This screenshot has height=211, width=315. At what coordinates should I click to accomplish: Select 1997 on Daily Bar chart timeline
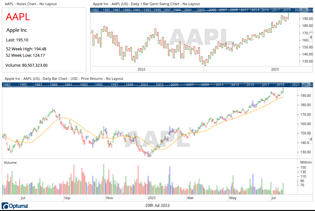tap(114, 85)
